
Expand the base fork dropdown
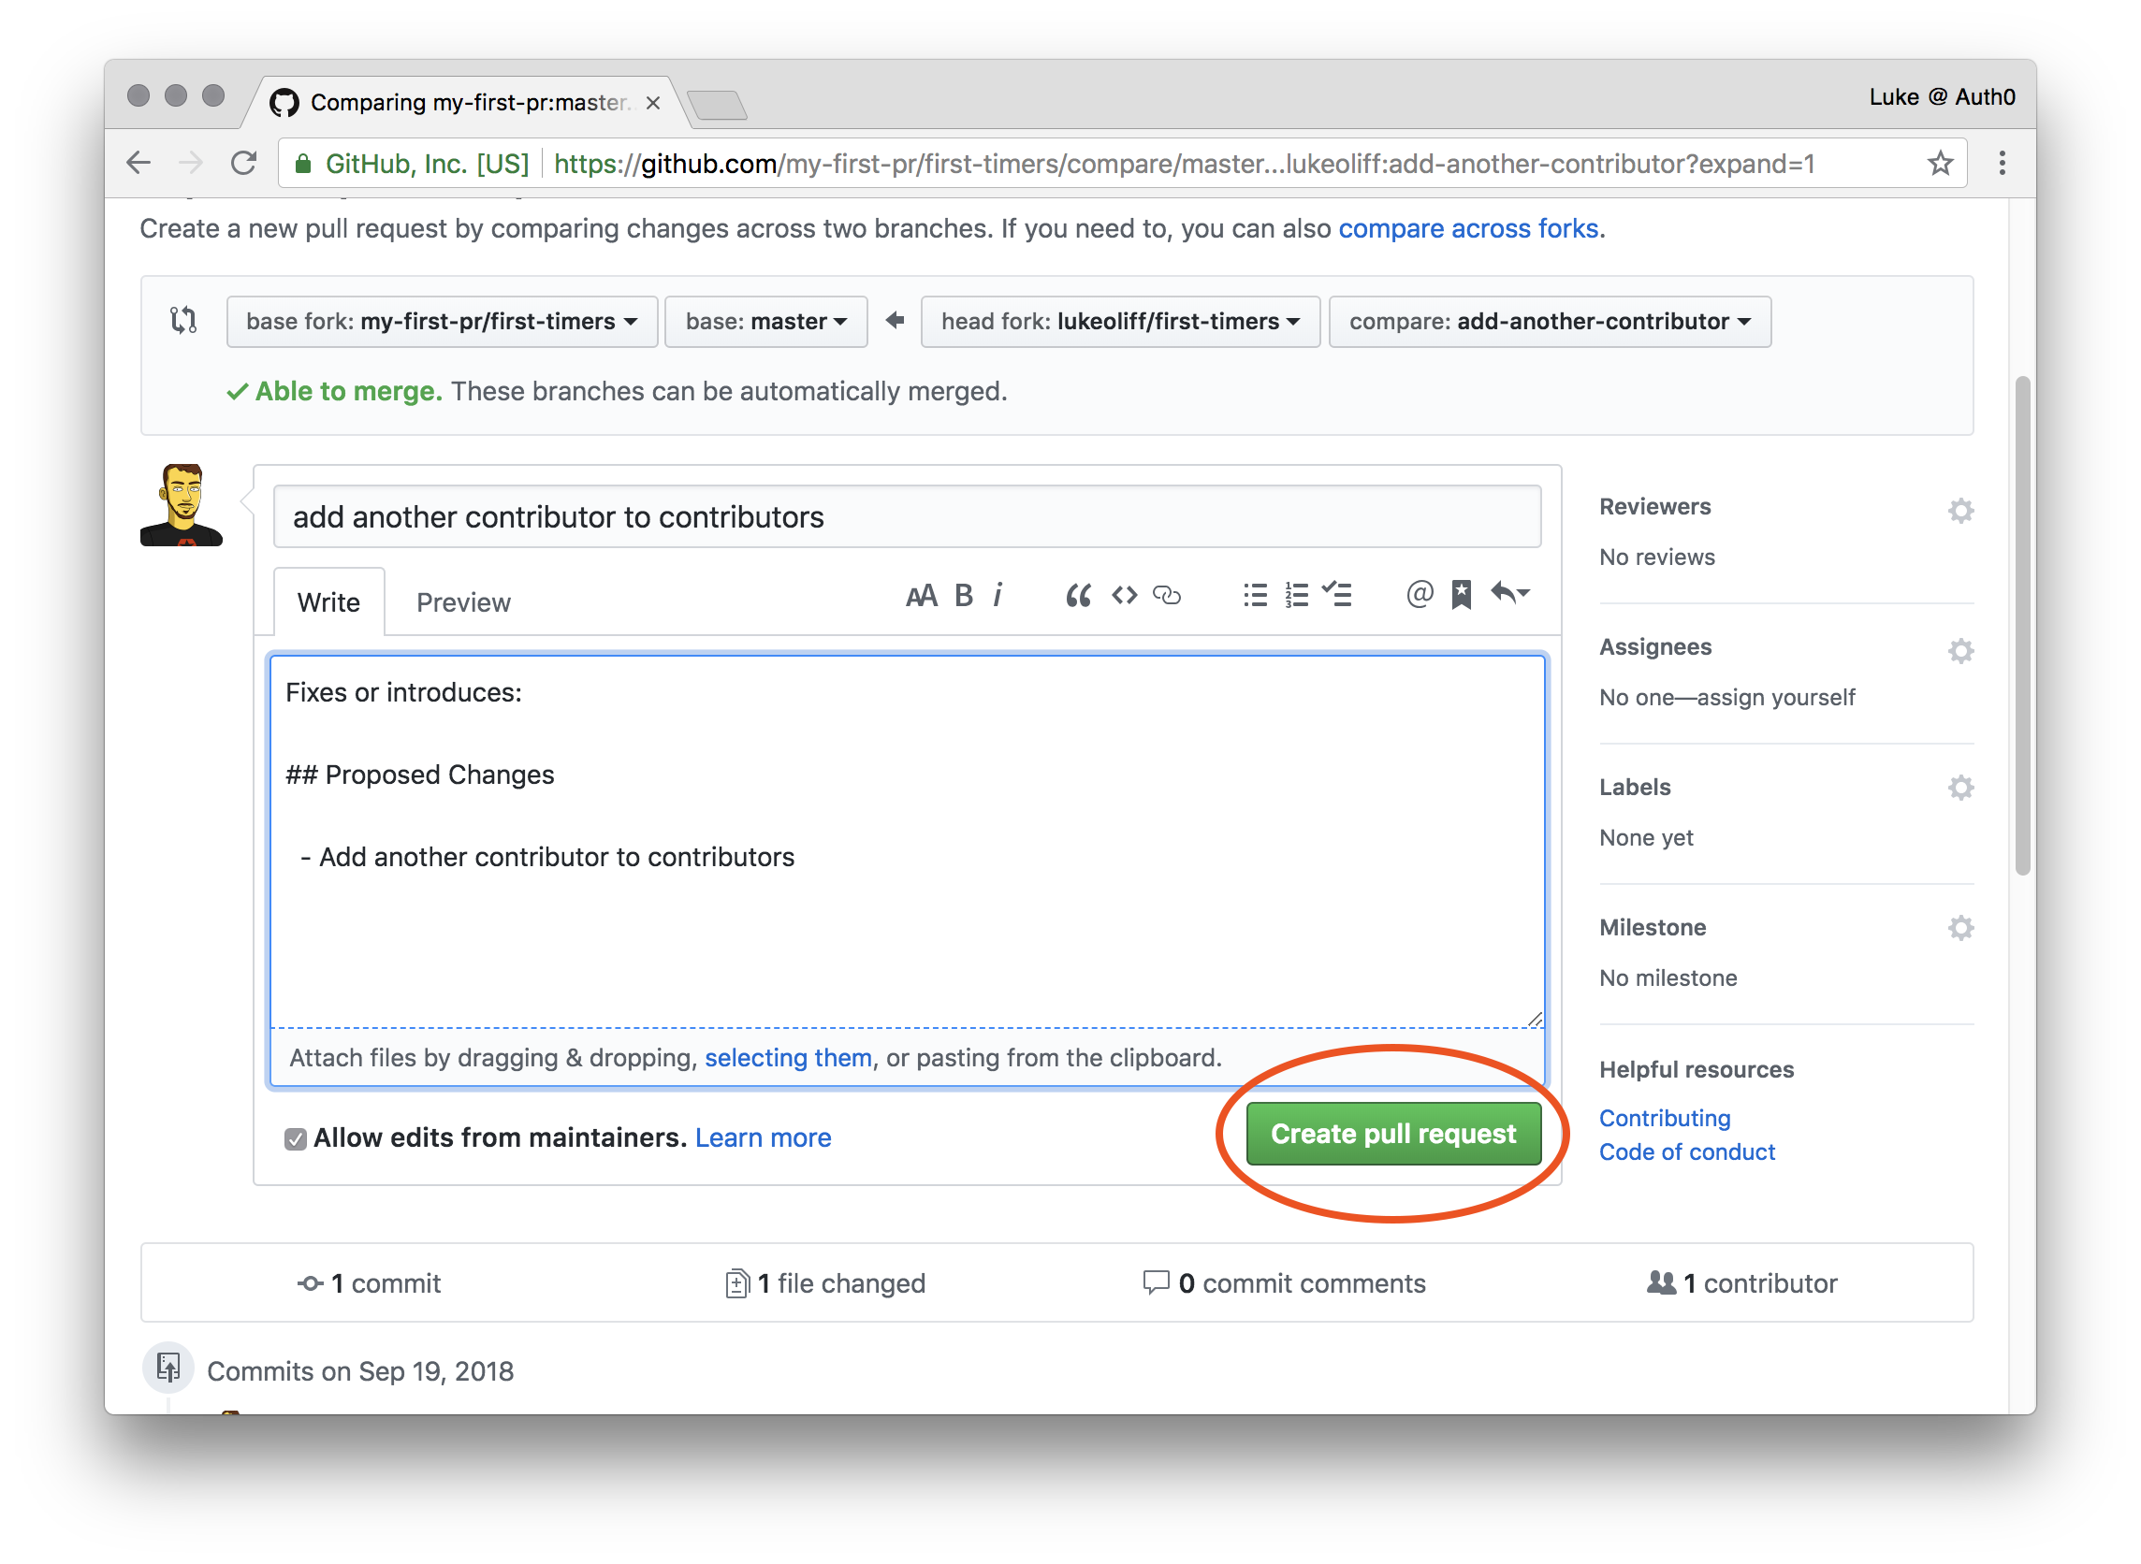pos(442,322)
